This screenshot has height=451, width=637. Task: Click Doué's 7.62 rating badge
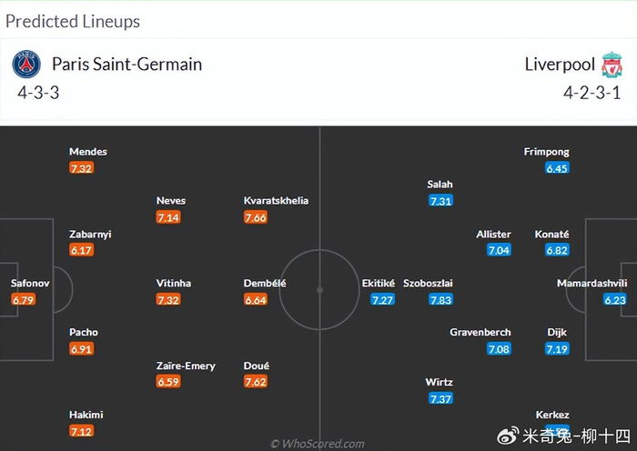[x=256, y=382]
